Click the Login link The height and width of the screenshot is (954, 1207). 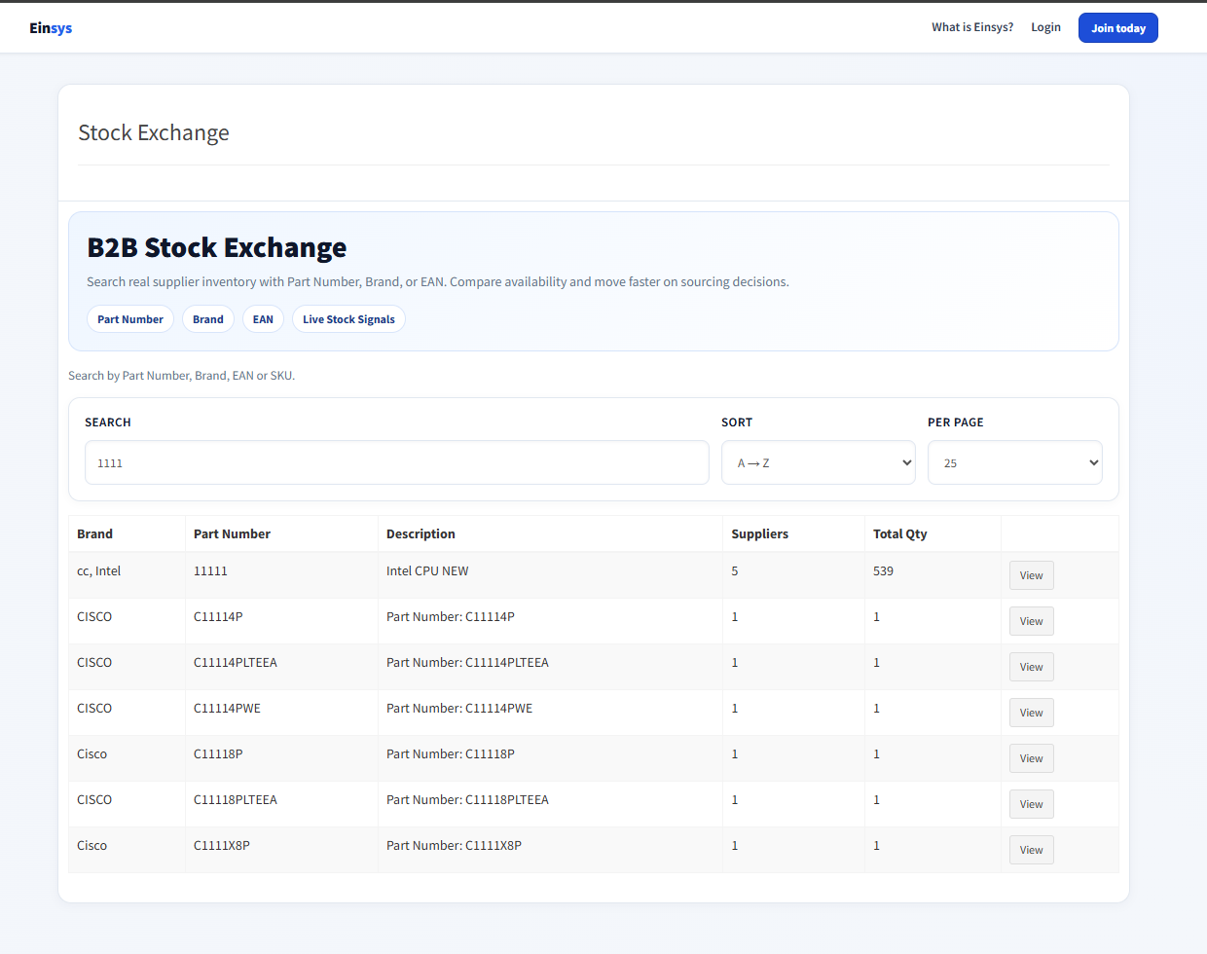click(1045, 27)
